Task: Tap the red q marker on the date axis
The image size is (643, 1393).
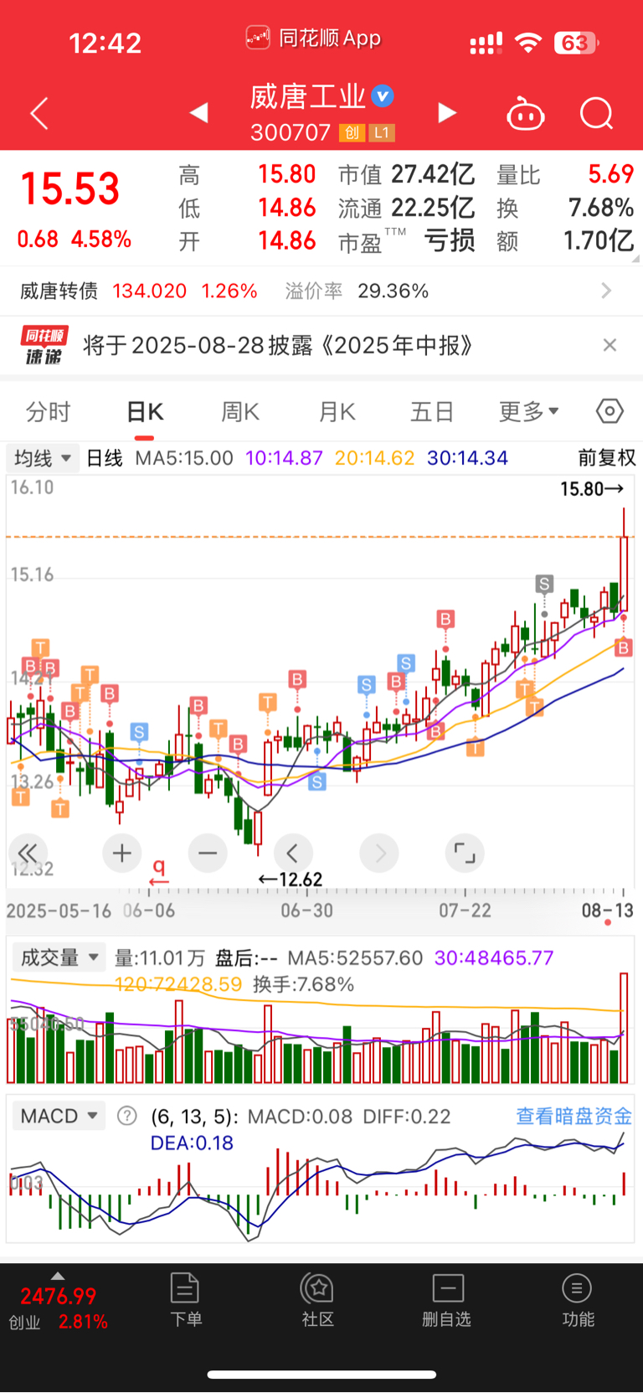Action: click(x=159, y=872)
